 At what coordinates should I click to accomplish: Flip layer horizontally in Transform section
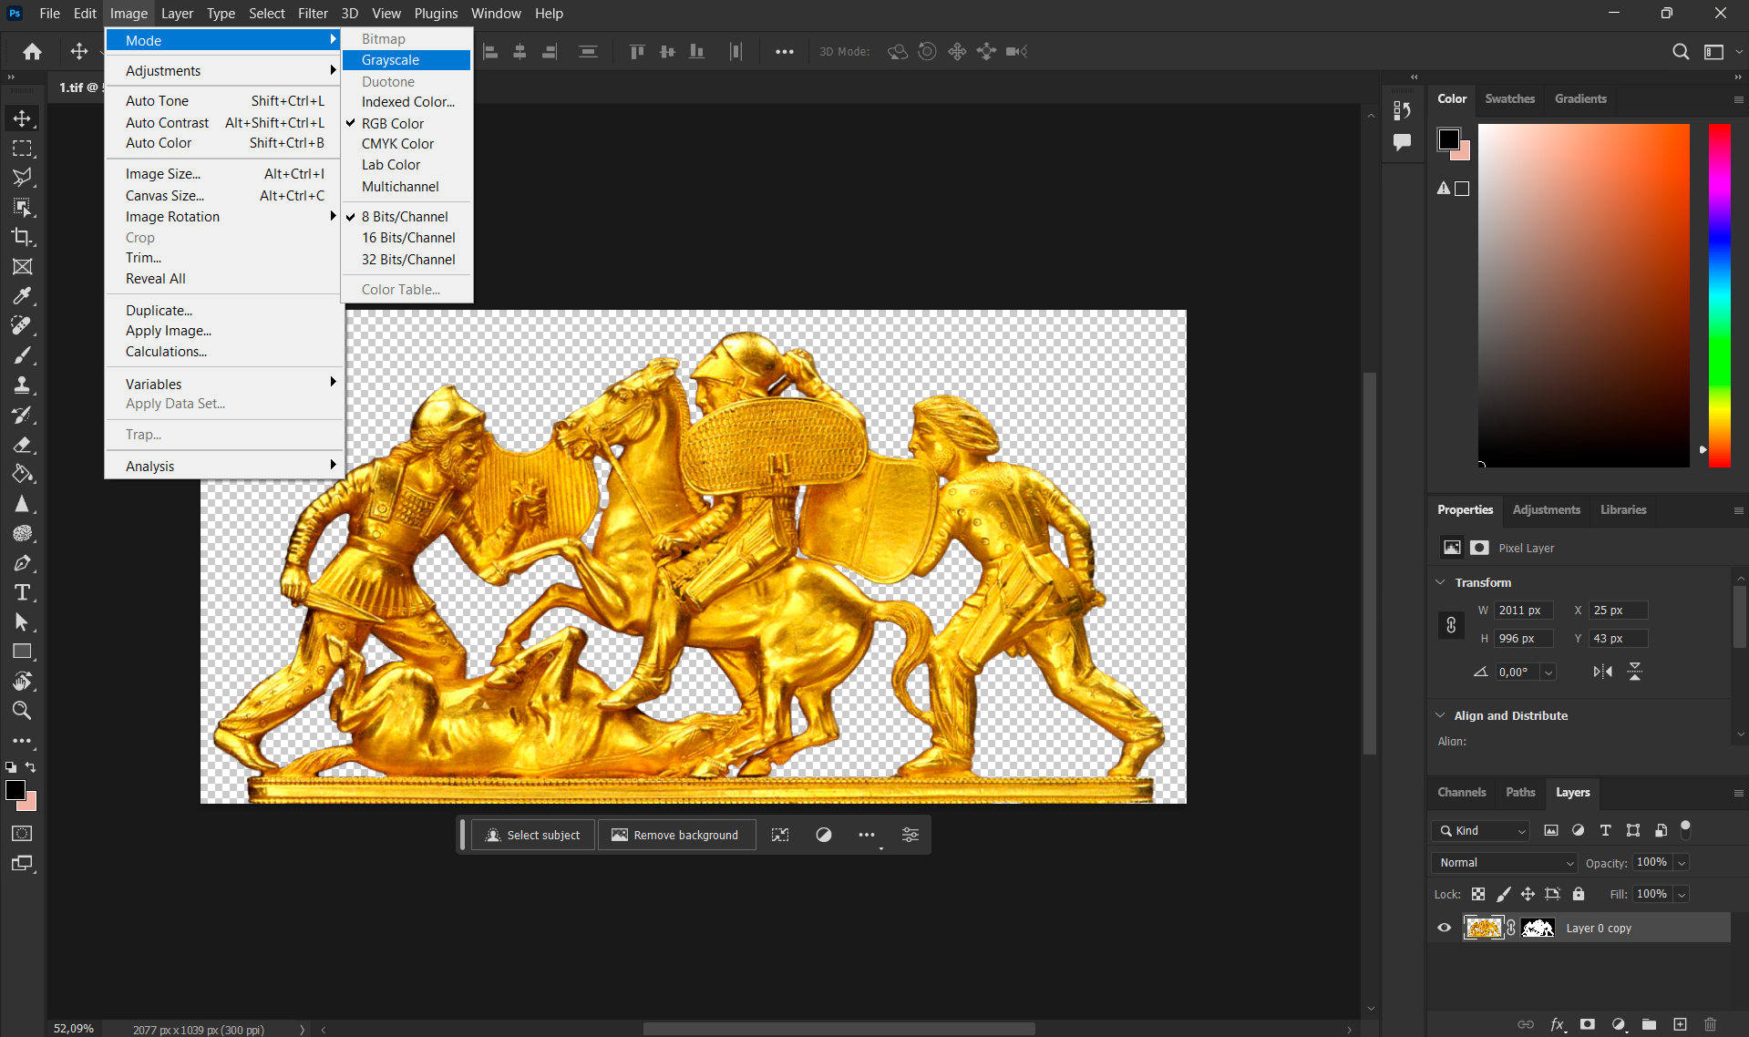click(1602, 672)
